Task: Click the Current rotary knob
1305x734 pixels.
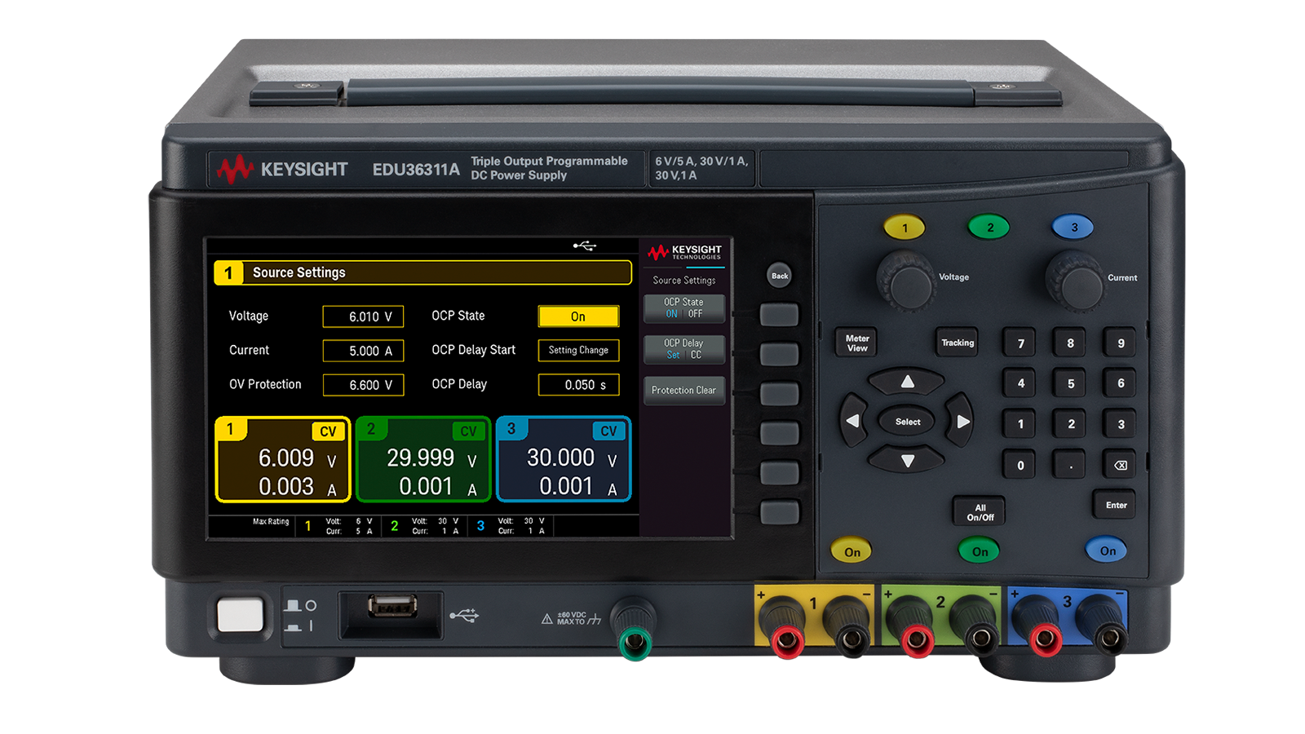Action: pyautogui.click(x=1075, y=281)
